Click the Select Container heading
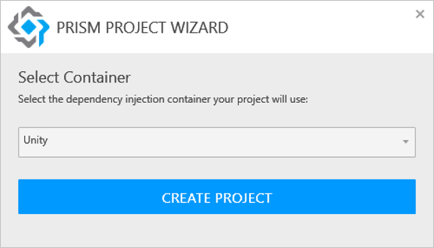 click(x=75, y=77)
